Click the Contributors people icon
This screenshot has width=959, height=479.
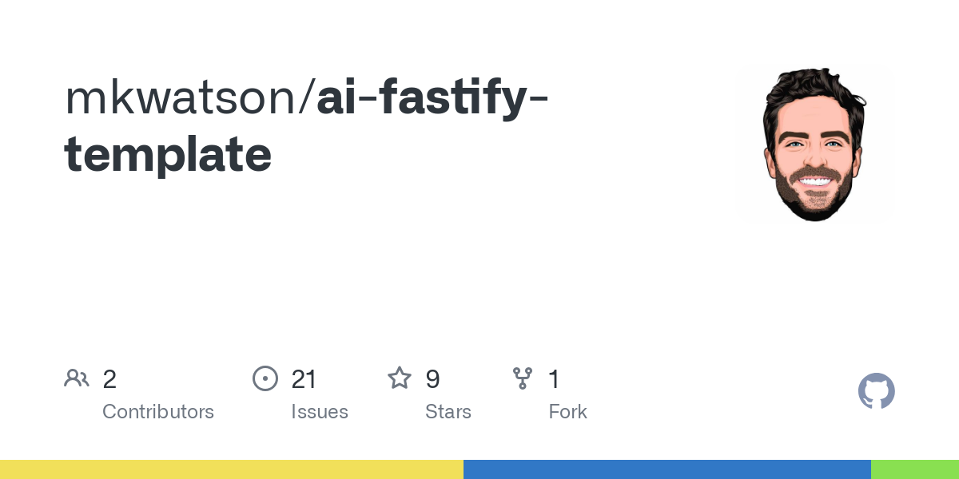pyautogui.click(x=77, y=378)
